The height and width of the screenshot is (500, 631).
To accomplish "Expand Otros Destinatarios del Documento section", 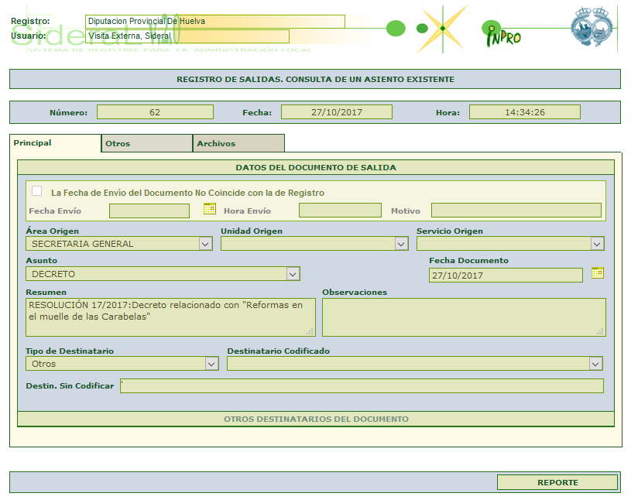I will 316,419.
